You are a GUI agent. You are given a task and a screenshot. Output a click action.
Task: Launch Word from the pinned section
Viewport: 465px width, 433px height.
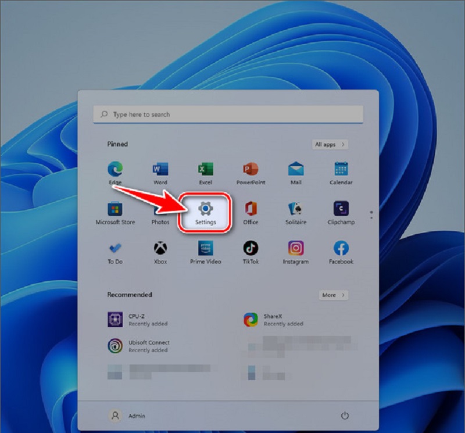[x=160, y=173]
